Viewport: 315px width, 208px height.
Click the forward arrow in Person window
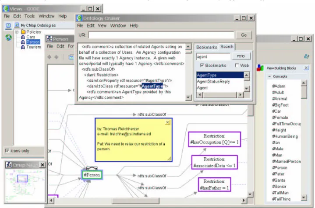coord(57,57)
